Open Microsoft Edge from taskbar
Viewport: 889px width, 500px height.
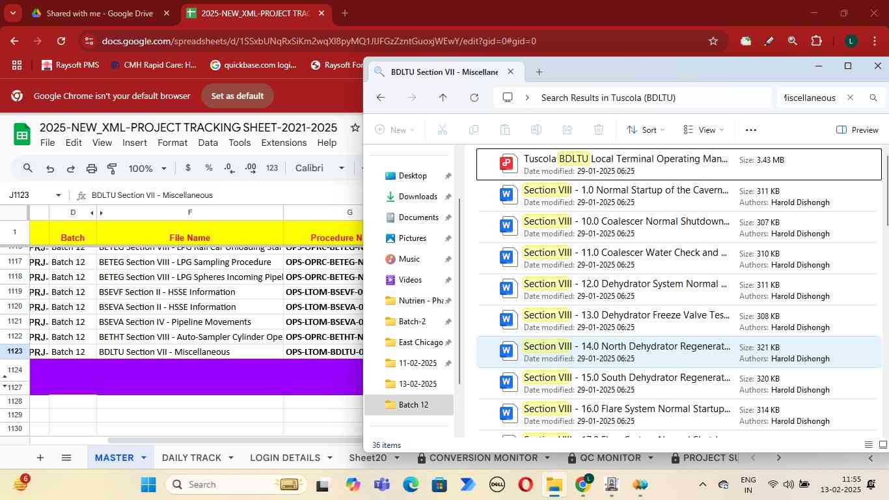(x=411, y=484)
